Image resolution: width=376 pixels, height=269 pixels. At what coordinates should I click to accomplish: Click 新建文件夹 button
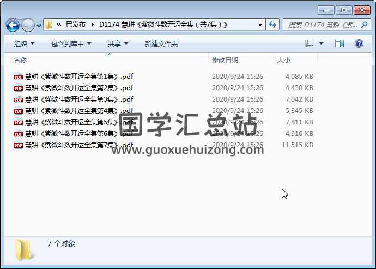point(161,44)
